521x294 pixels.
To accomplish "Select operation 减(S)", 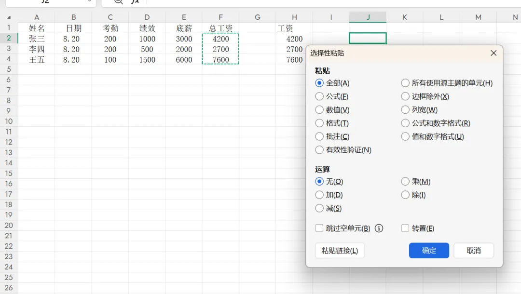I will pyautogui.click(x=319, y=208).
